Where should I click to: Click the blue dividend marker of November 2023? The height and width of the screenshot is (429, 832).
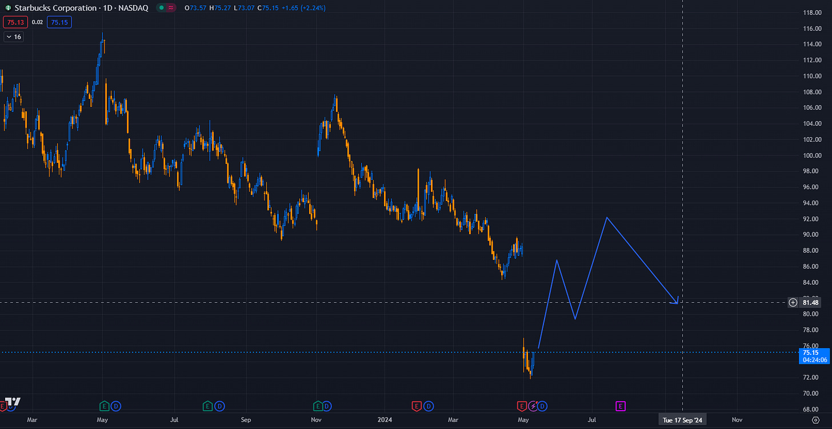[x=327, y=406]
